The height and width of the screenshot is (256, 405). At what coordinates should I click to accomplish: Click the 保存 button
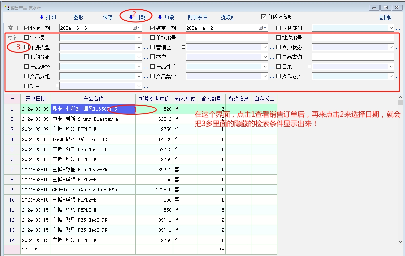108,17
